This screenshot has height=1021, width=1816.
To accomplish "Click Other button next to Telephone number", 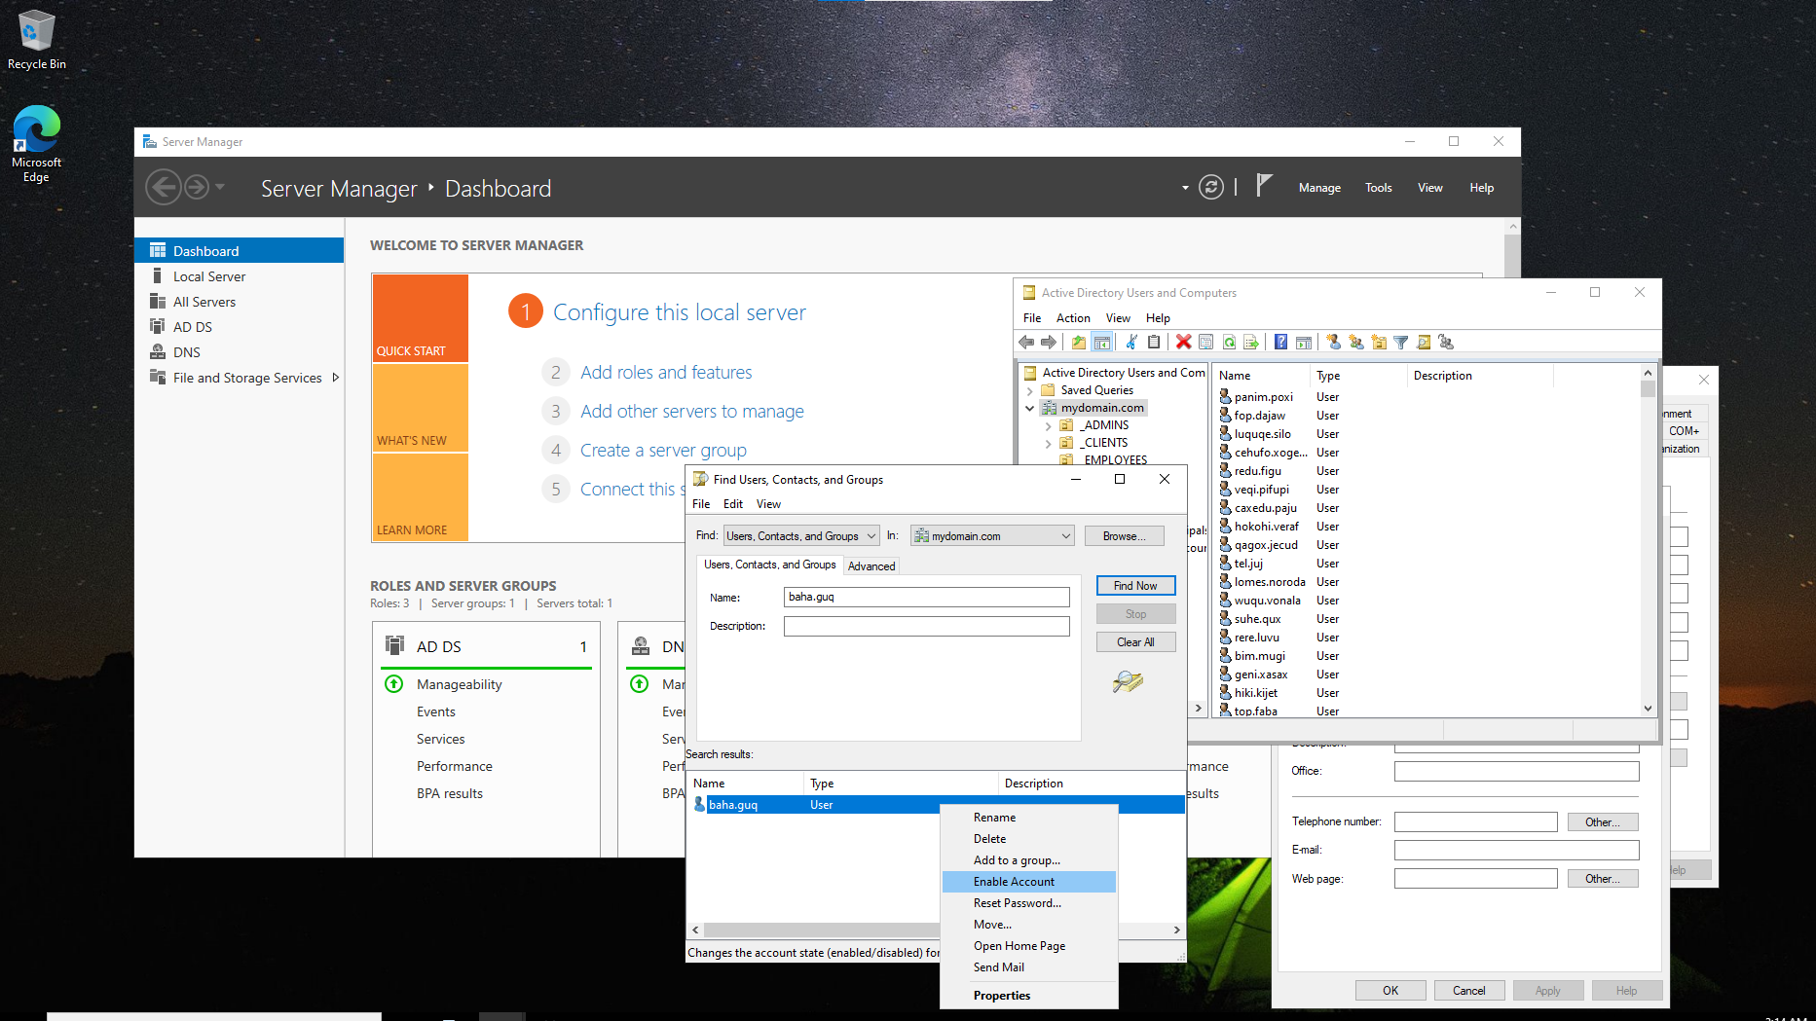I will click(1603, 822).
